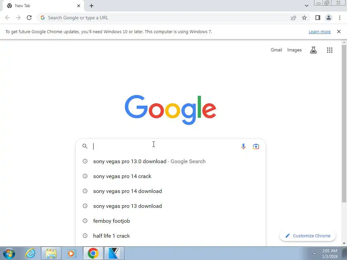Toggle the Chrome side panel

pos(318,18)
